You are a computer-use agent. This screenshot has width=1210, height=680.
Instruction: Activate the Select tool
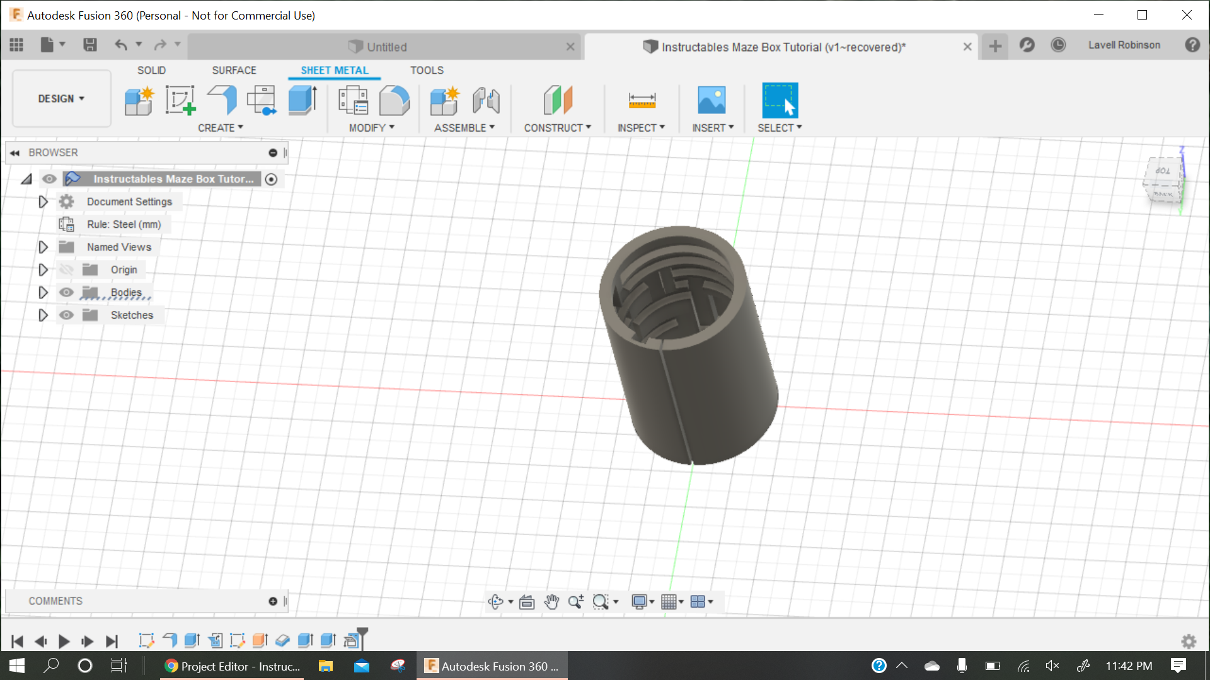point(780,101)
